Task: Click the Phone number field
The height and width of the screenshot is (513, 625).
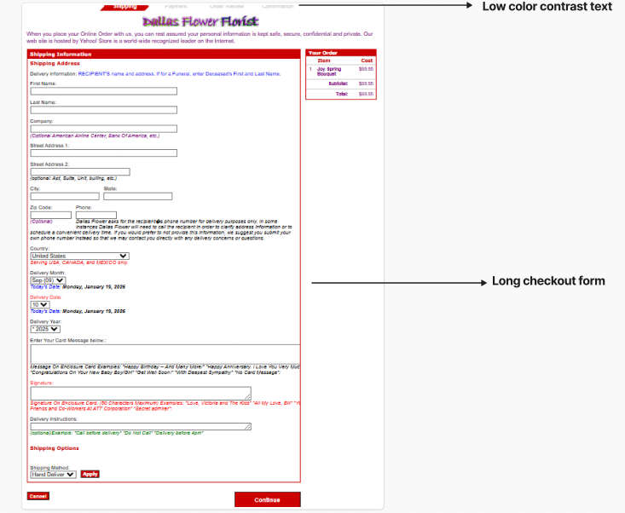Action: click(95, 215)
